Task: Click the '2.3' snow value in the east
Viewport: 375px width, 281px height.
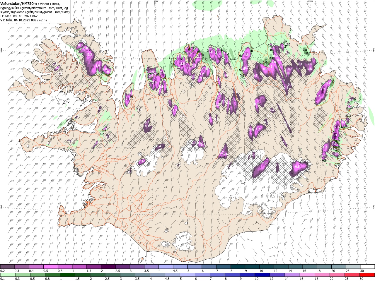Action: point(323,89)
